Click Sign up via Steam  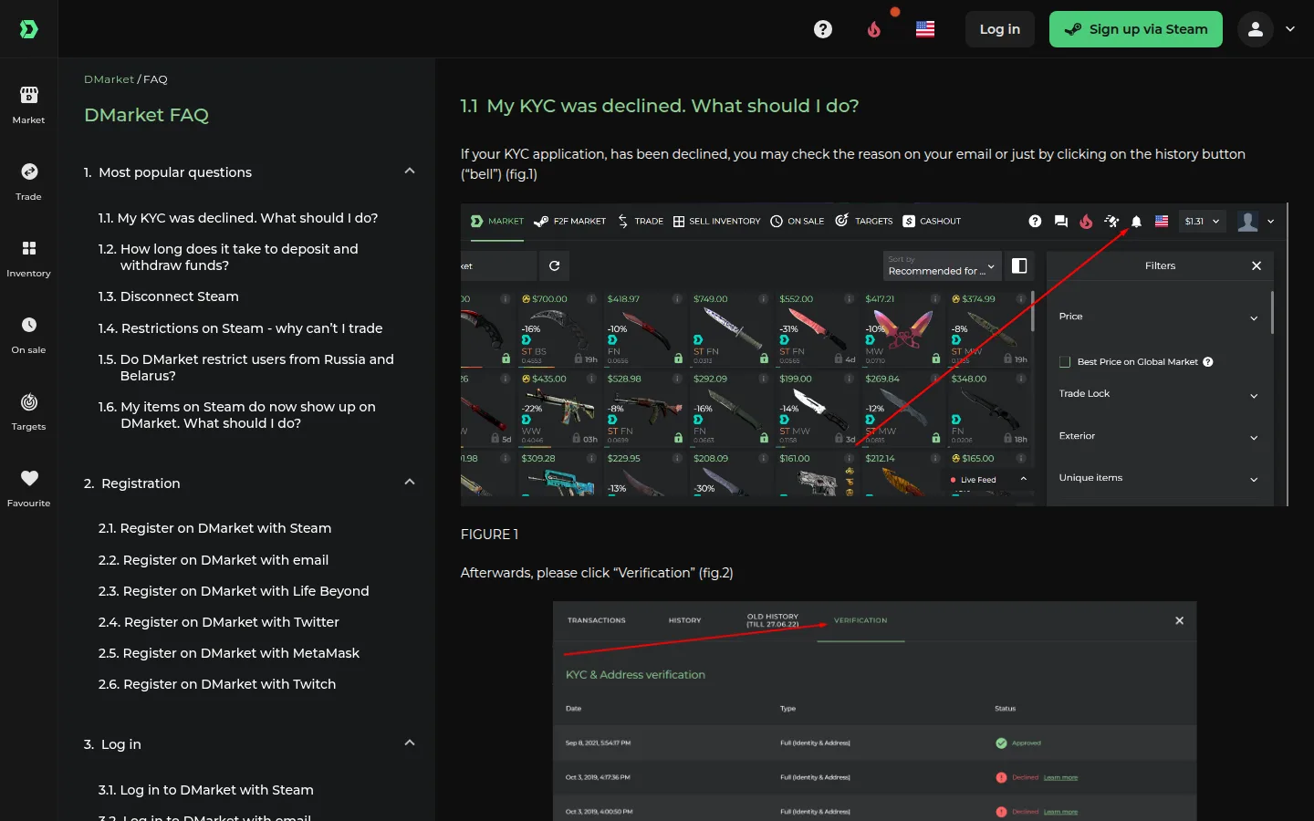click(x=1136, y=29)
